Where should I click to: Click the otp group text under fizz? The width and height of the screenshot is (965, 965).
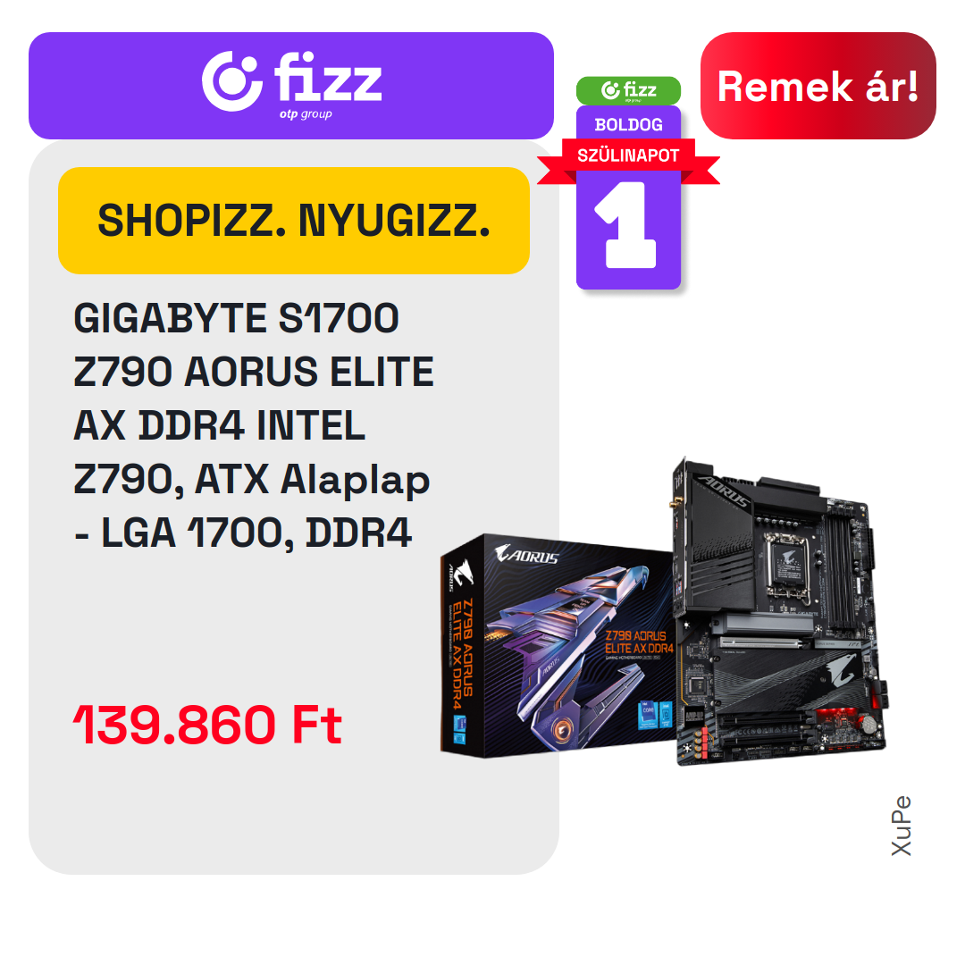coord(306,113)
